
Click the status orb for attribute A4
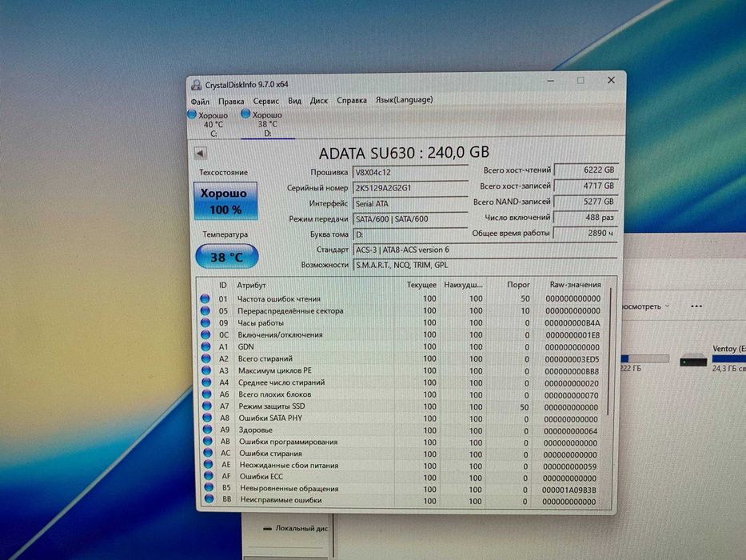click(206, 382)
